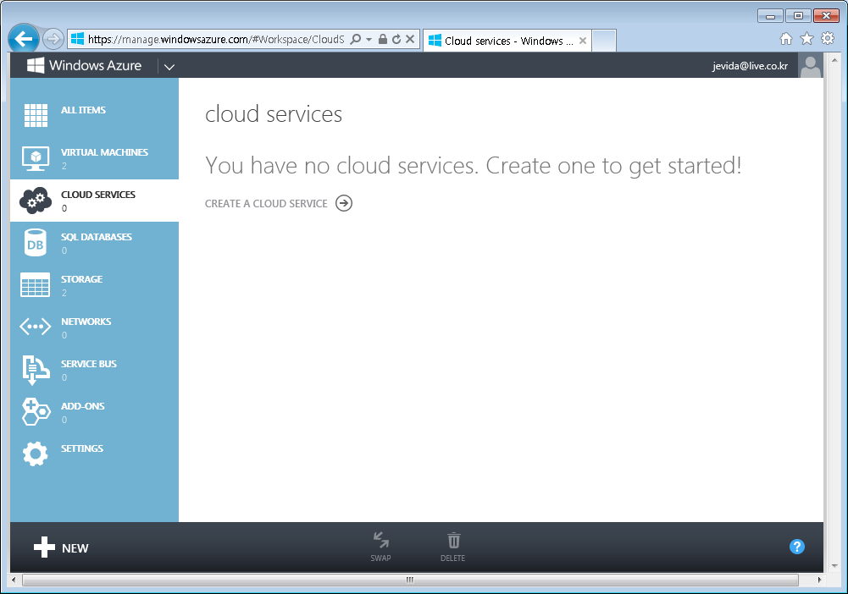Image resolution: width=848 pixels, height=594 pixels.
Task: Click the SETTINGS label in sidebar
Action: 81,448
